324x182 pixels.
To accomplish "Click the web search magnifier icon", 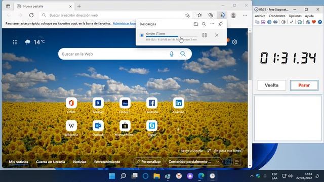I will pos(183,54).
